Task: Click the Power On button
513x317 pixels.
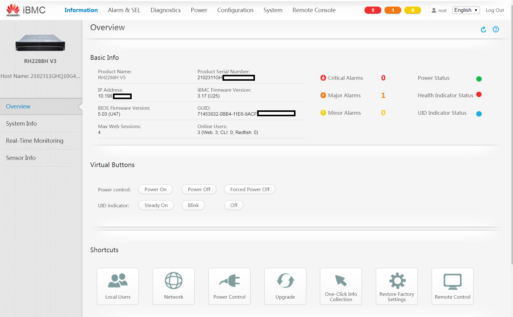Action: 155,189
